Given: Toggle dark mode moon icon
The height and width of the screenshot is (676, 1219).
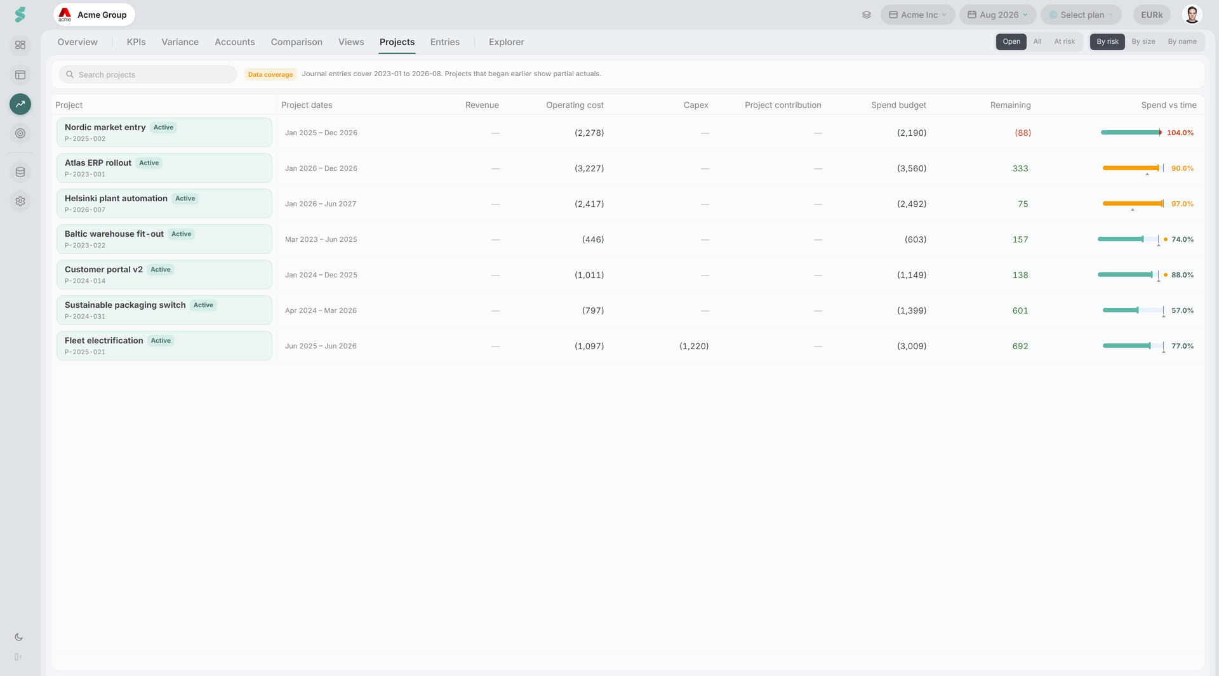Looking at the screenshot, I should point(18,637).
